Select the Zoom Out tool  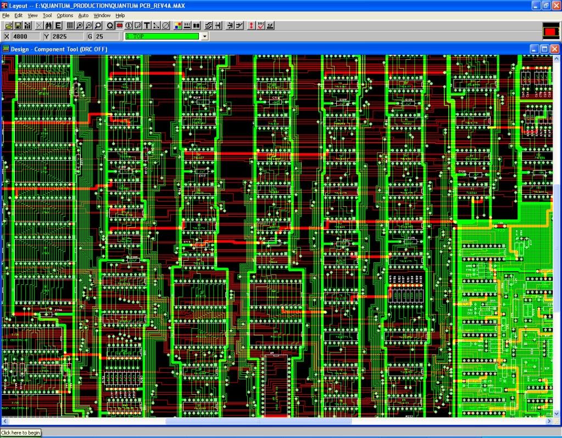point(90,25)
